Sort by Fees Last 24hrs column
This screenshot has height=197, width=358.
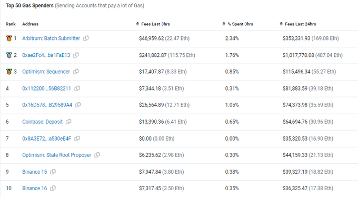pyautogui.click(x=298, y=24)
